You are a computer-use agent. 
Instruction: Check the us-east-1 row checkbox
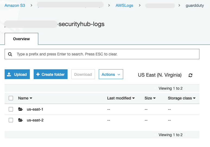11,109
